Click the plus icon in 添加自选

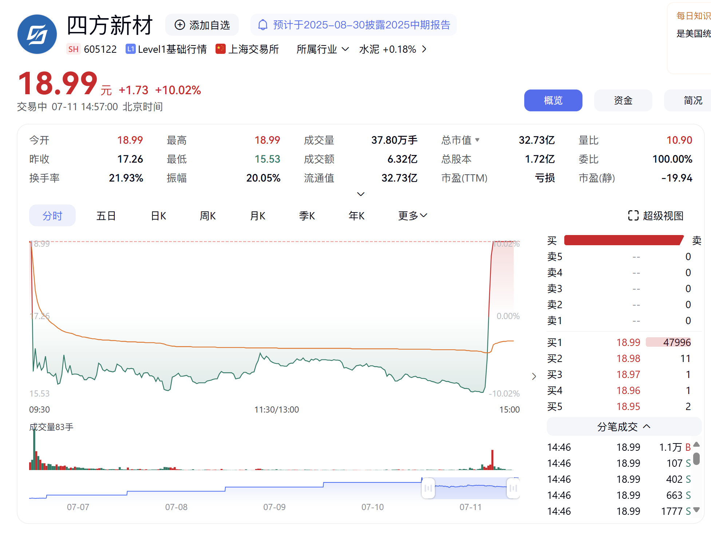pyautogui.click(x=179, y=25)
